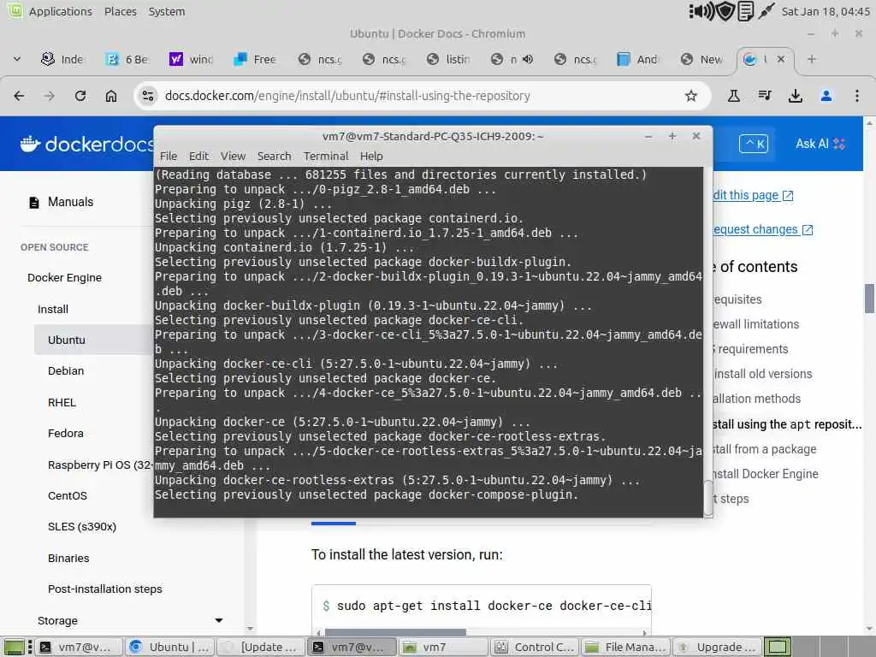This screenshot has width=876, height=657.
Task: Click the code block horizontal scrollbar
Action: 395,632
